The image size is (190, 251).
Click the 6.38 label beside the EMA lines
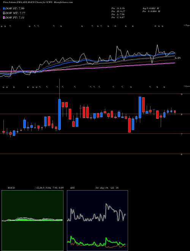point(177,58)
